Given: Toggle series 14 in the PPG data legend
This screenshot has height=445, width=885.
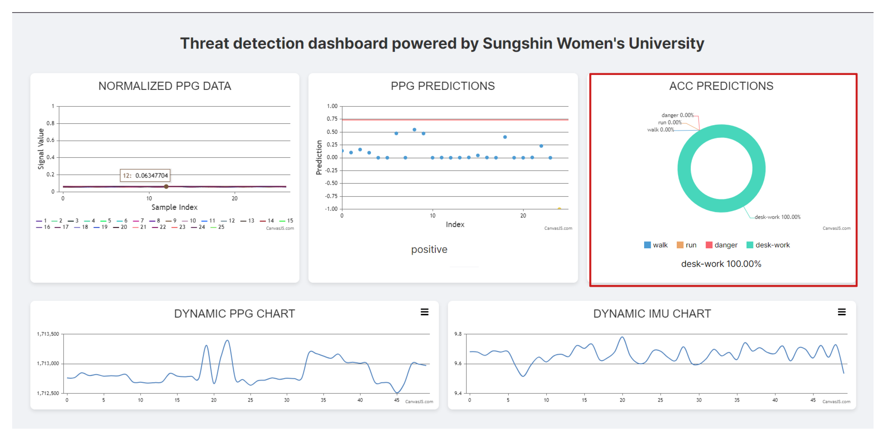Looking at the screenshot, I should [x=267, y=221].
